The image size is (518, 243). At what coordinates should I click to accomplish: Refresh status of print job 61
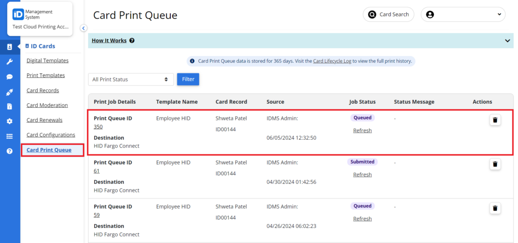pyautogui.click(x=362, y=175)
